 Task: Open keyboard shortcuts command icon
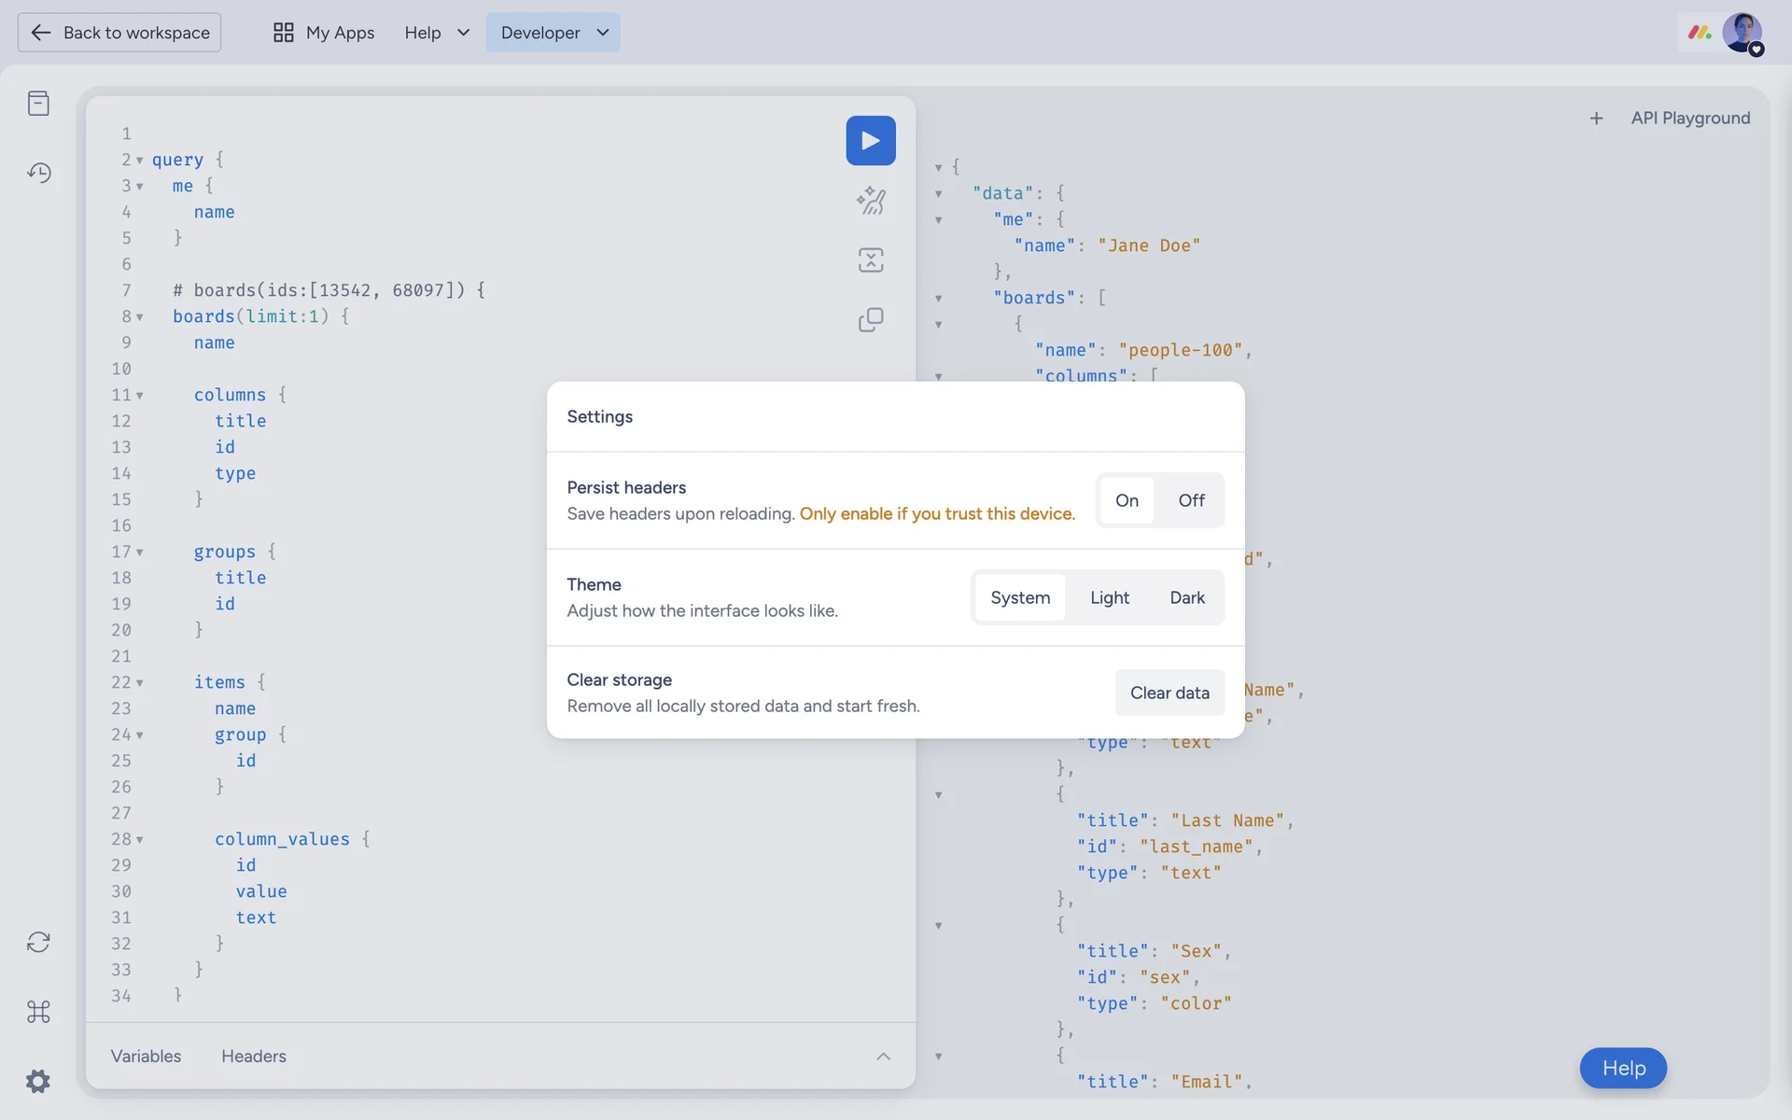click(x=38, y=1012)
